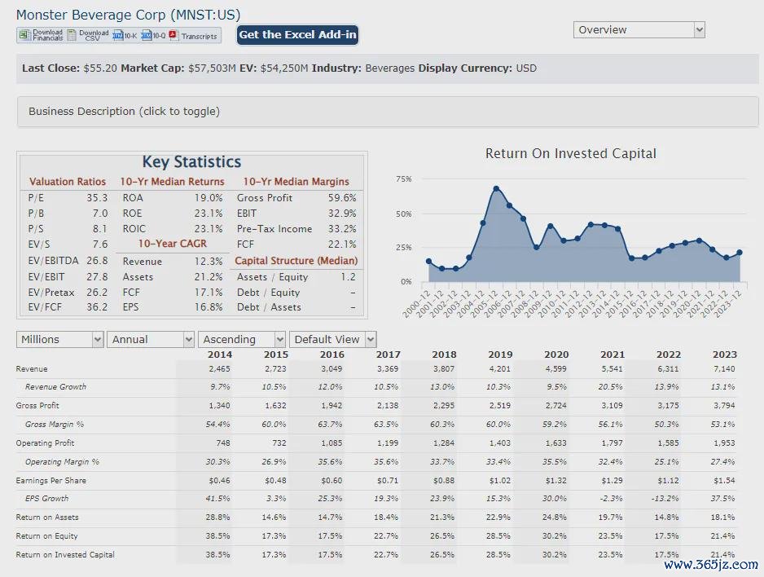
Task: Click the FCF median margin 22.1%
Action: pos(342,244)
